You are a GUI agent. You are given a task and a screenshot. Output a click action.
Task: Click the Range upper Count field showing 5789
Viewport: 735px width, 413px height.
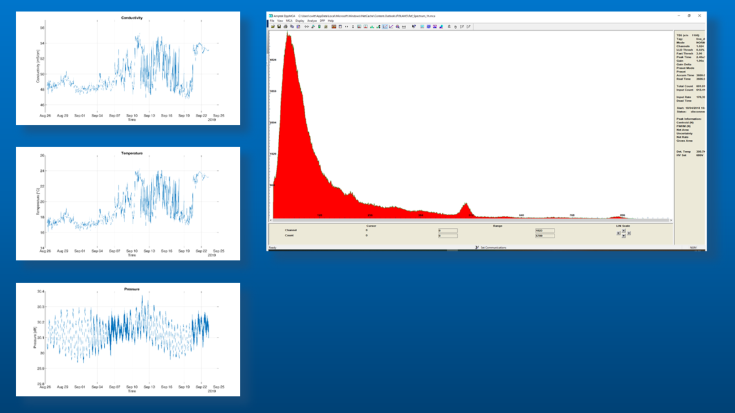tap(545, 236)
